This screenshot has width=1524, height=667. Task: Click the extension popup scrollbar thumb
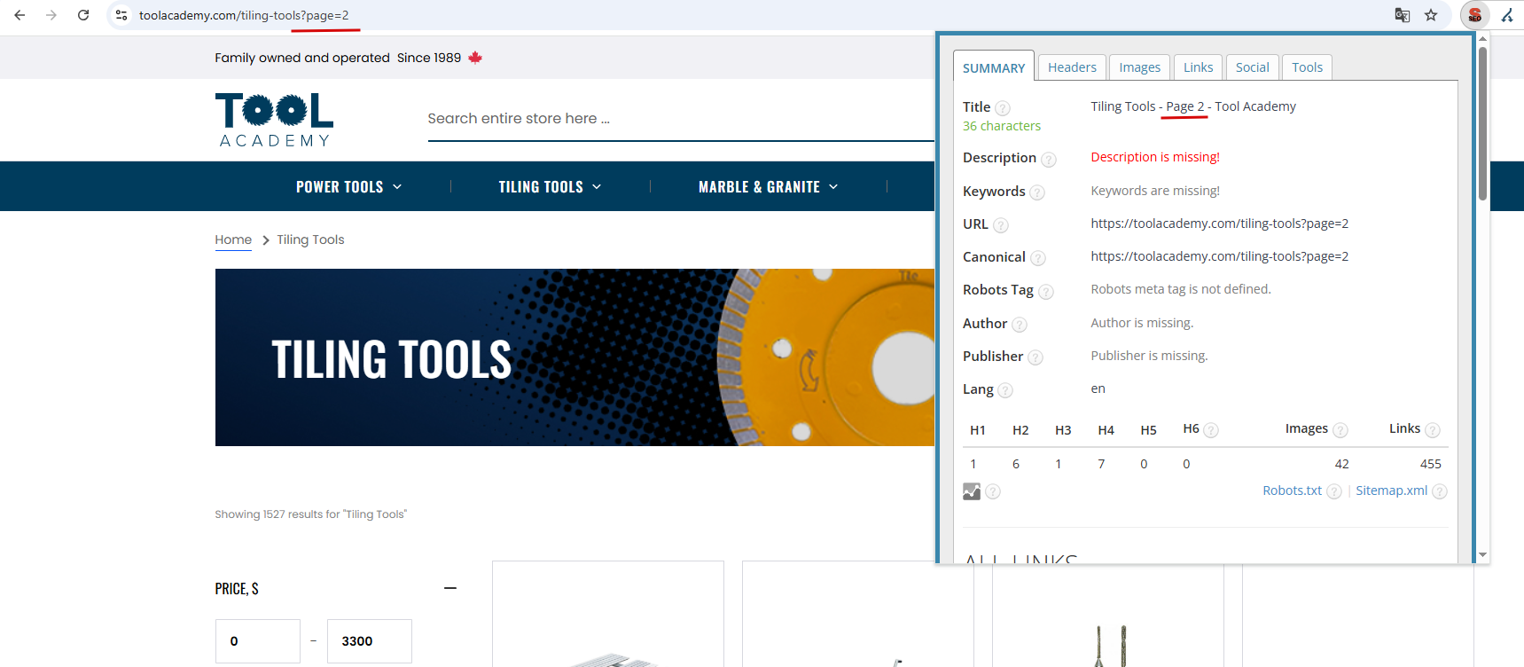click(1482, 123)
